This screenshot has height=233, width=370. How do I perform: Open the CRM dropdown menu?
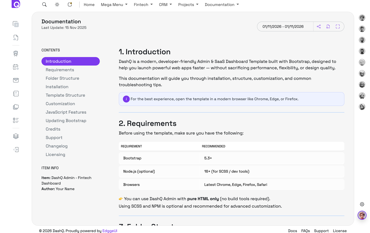point(165,5)
